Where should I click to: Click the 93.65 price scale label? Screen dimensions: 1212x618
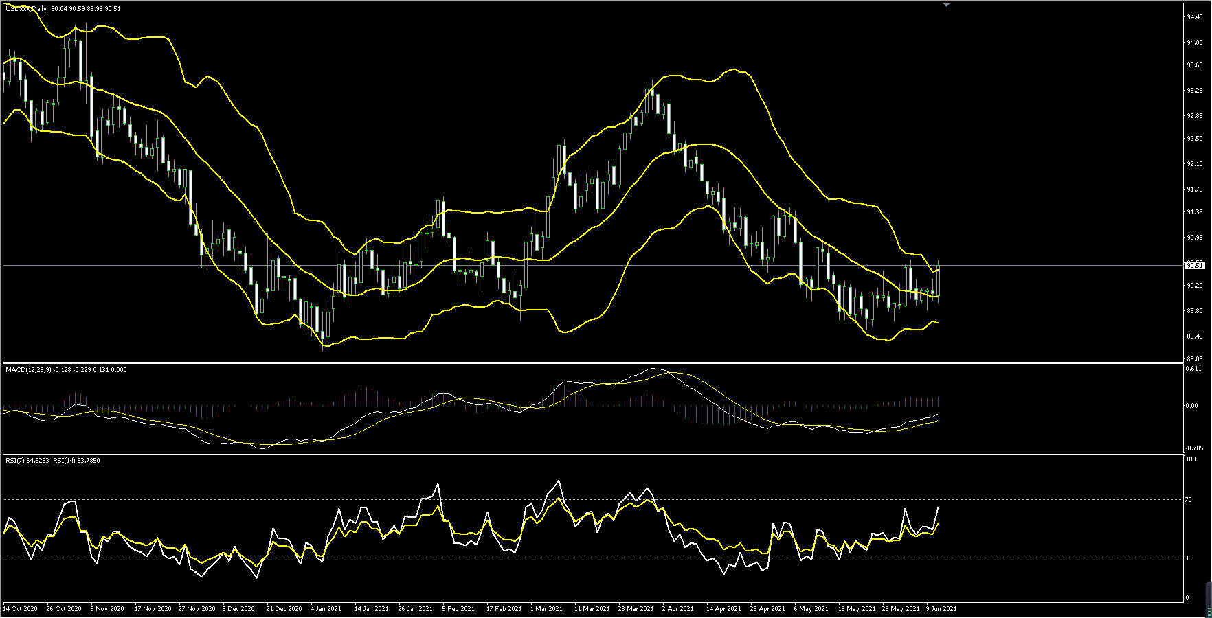[1194, 65]
